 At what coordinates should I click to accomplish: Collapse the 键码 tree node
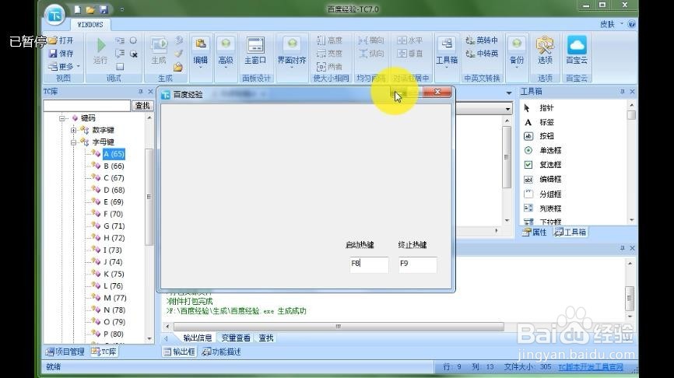[62, 118]
